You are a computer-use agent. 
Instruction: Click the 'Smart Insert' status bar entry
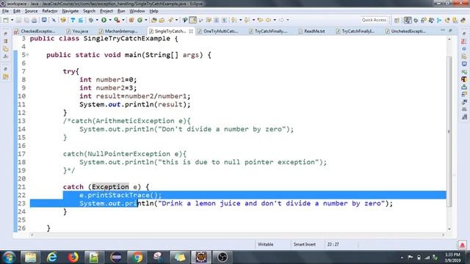pyautogui.click(x=305, y=244)
